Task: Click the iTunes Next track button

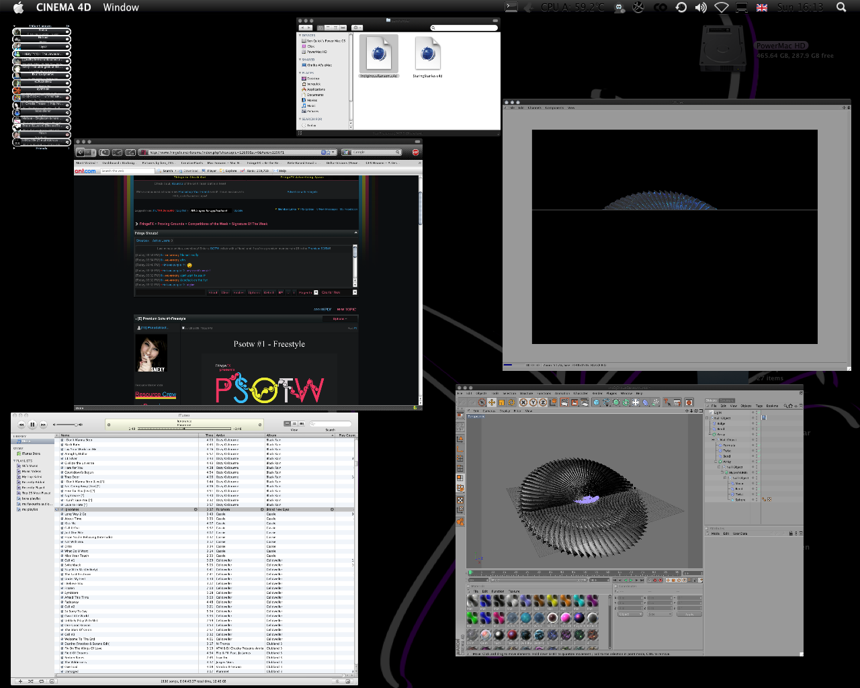Action: 43,425
